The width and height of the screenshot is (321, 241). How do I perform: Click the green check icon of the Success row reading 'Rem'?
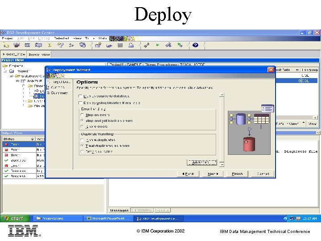click(x=6, y=160)
